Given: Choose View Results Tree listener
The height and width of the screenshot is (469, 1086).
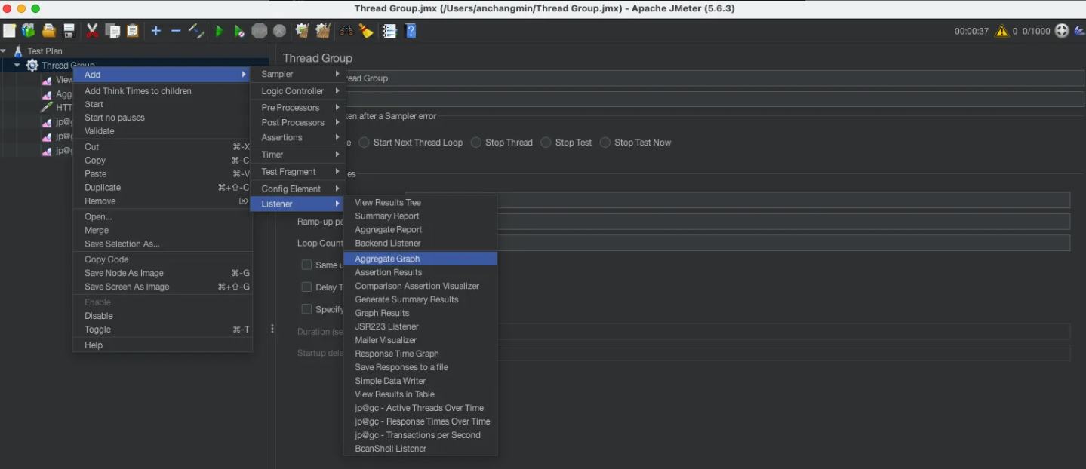Looking at the screenshot, I should pyautogui.click(x=420, y=203).
